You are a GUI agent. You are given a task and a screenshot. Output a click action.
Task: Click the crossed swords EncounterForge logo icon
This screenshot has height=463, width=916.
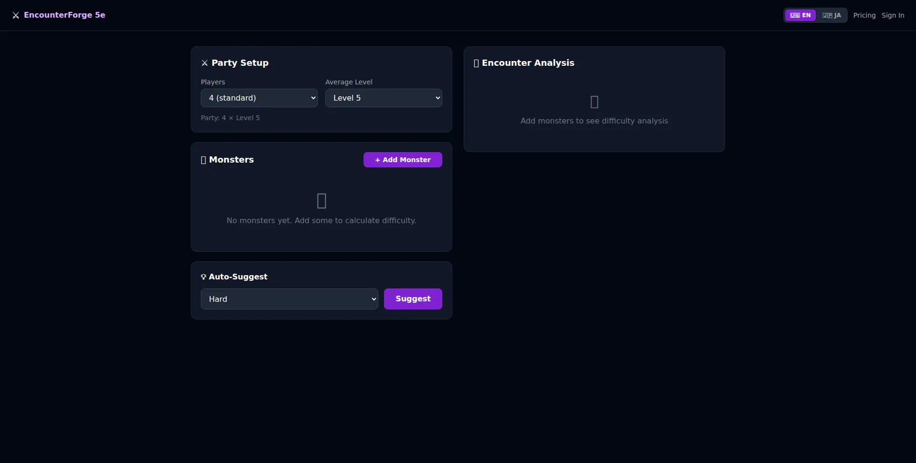16,15
